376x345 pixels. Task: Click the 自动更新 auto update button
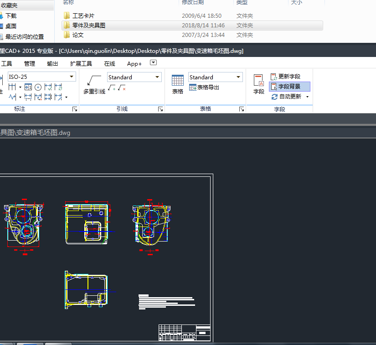[x=287, y=97]
